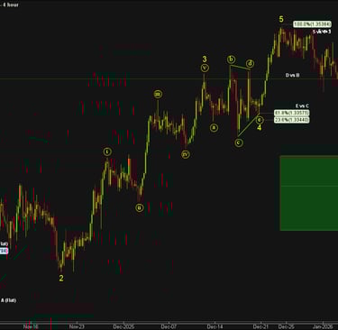Click the '4 hour' timeframe label
This screenshot has width=338, height=330.
[x=11, y=5]
